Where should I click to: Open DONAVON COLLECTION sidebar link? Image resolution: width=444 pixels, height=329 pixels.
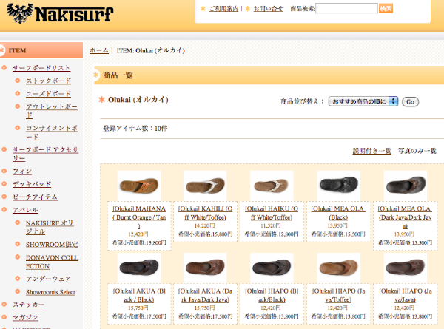pos(52,262)
